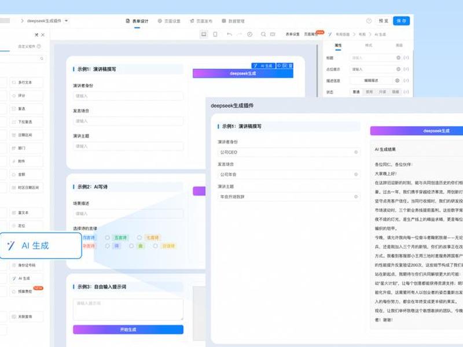Image resolution: width=463 pixels, height=347 pixels.
Task: Select the 曲 radio option
Action: point(131,246)
